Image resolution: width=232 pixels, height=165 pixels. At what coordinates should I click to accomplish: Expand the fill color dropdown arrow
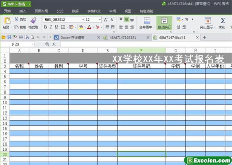[85, 27]
